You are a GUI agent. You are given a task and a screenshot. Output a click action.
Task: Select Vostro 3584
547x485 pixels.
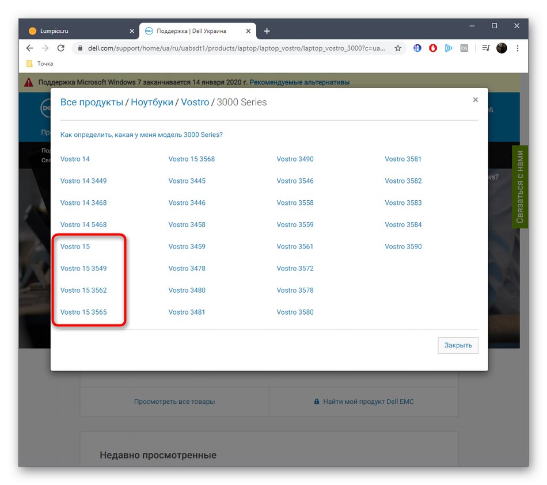pyautogui.click(x=403, y=225)
